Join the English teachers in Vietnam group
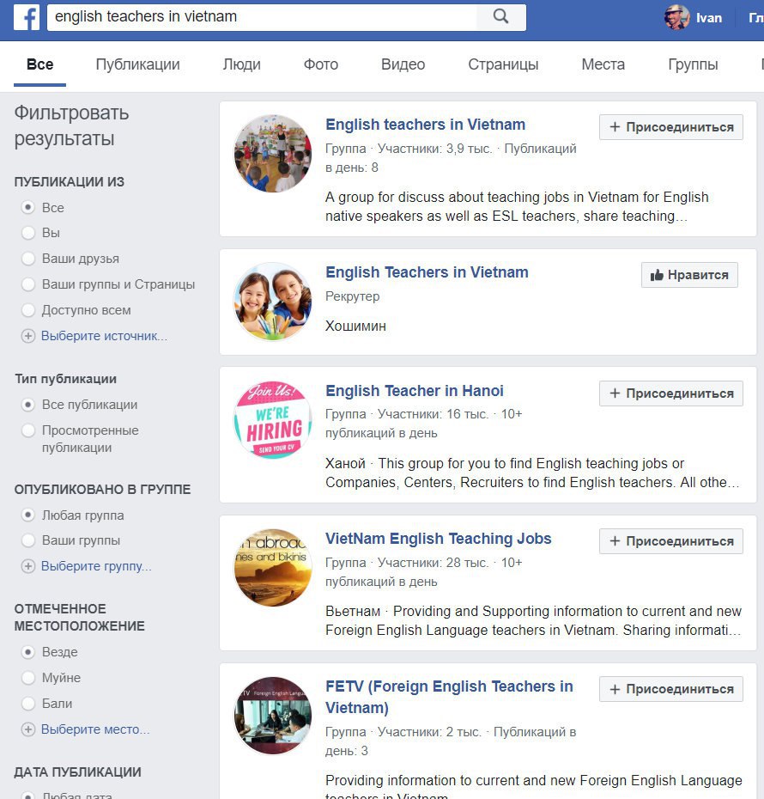Screen dimensions: 764x799 point(670,127)
